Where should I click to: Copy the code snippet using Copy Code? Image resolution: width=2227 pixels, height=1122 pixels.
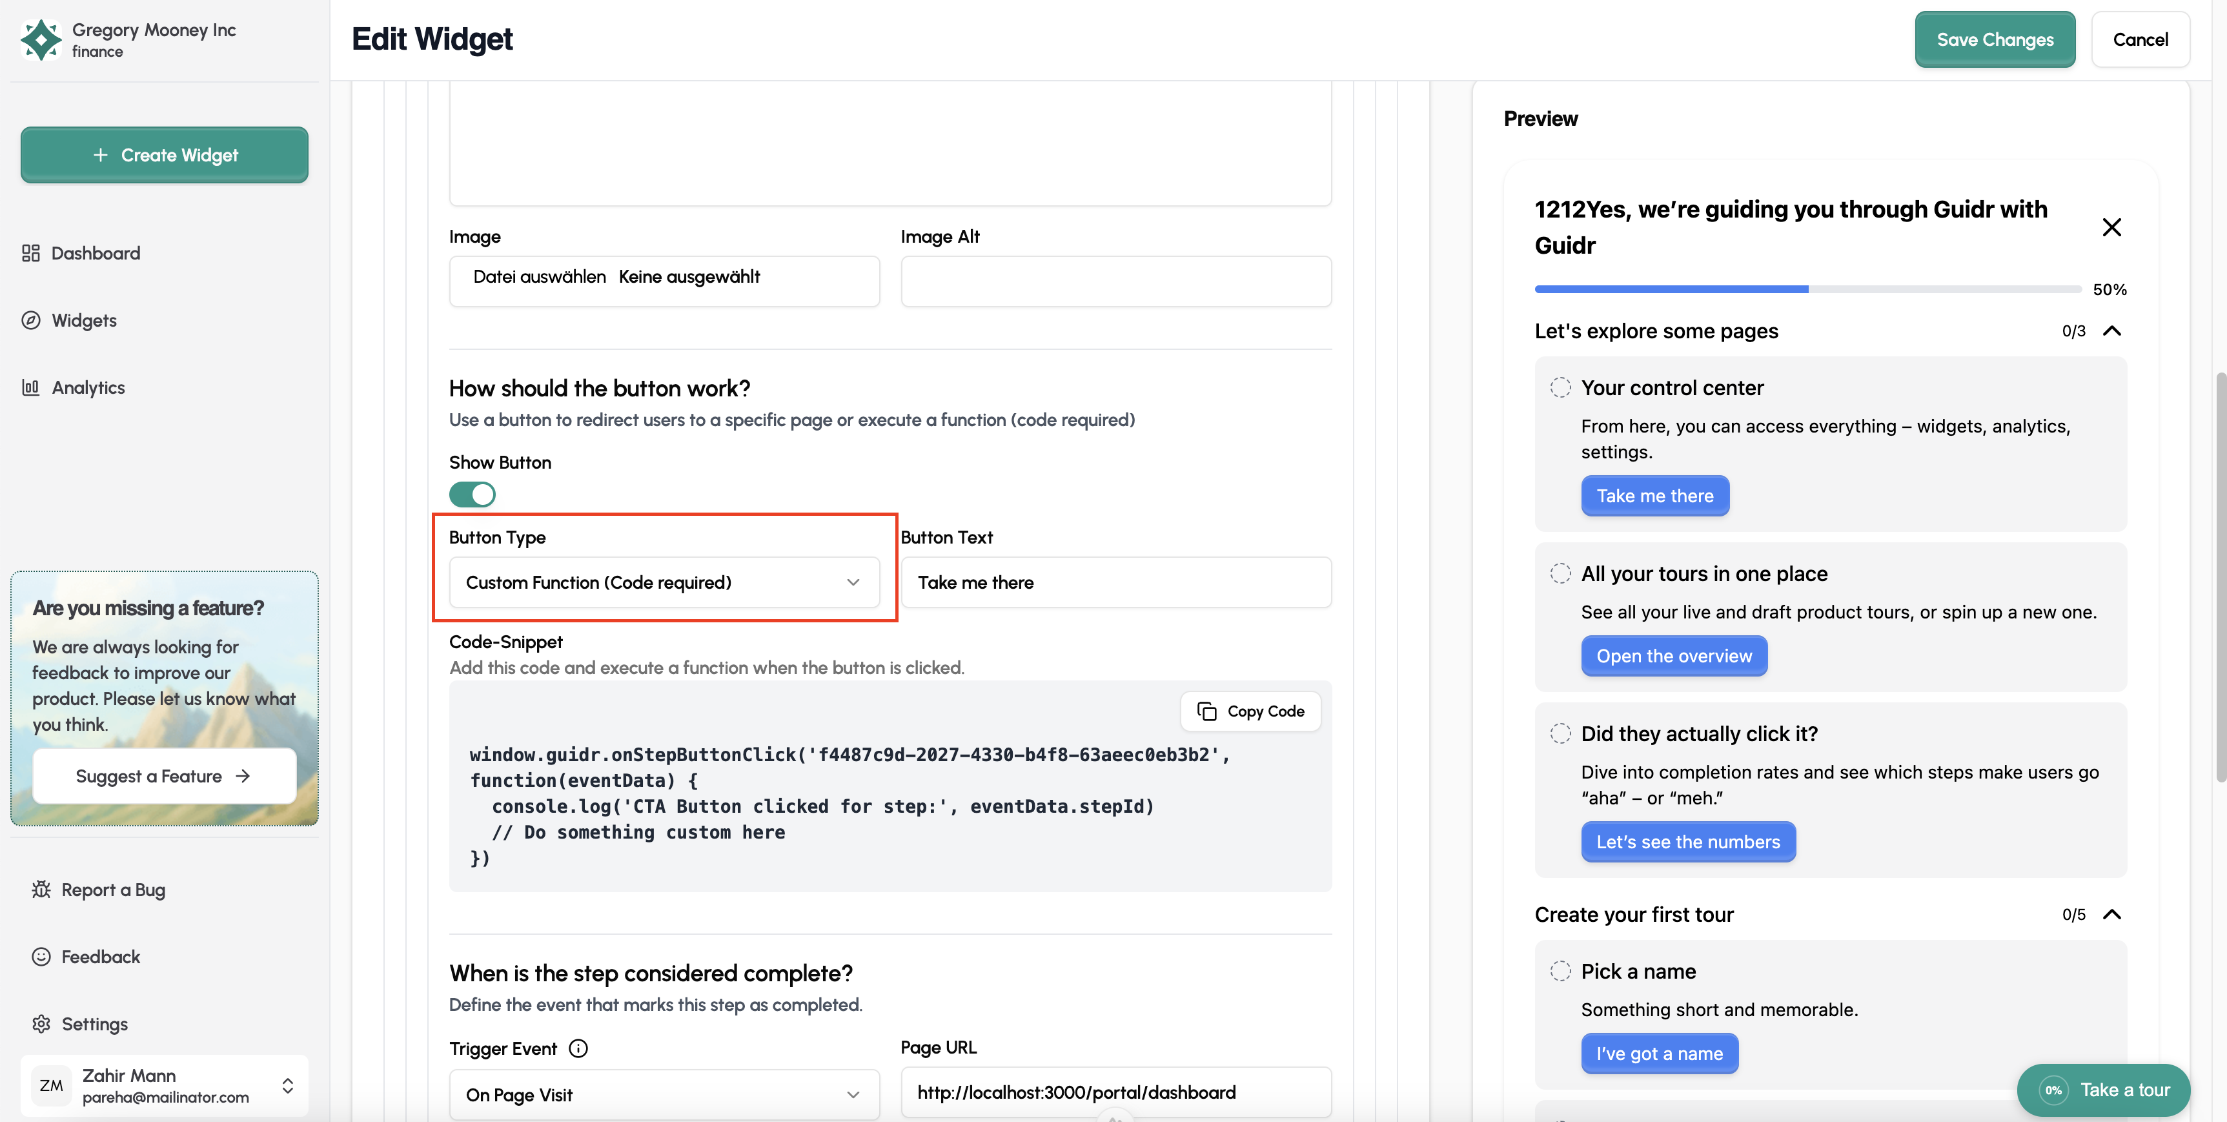point(1250,711)
